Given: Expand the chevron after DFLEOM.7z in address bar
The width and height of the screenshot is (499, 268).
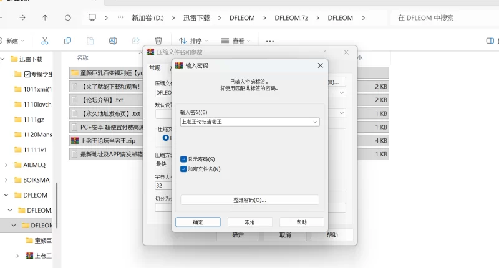Looking at the screenshot, I should pyautogui.click(x=317, y=18).
